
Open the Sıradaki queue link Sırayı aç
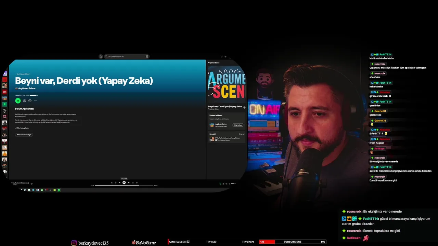(241, 134)
